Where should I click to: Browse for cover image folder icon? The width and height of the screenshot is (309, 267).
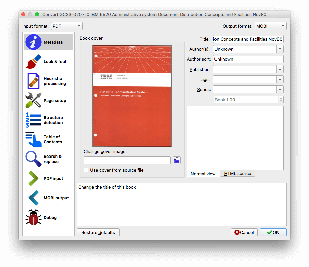click(x=177, y=160)
